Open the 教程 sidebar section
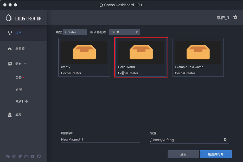This screenshot has width=243, height=162. coord(18,115)
